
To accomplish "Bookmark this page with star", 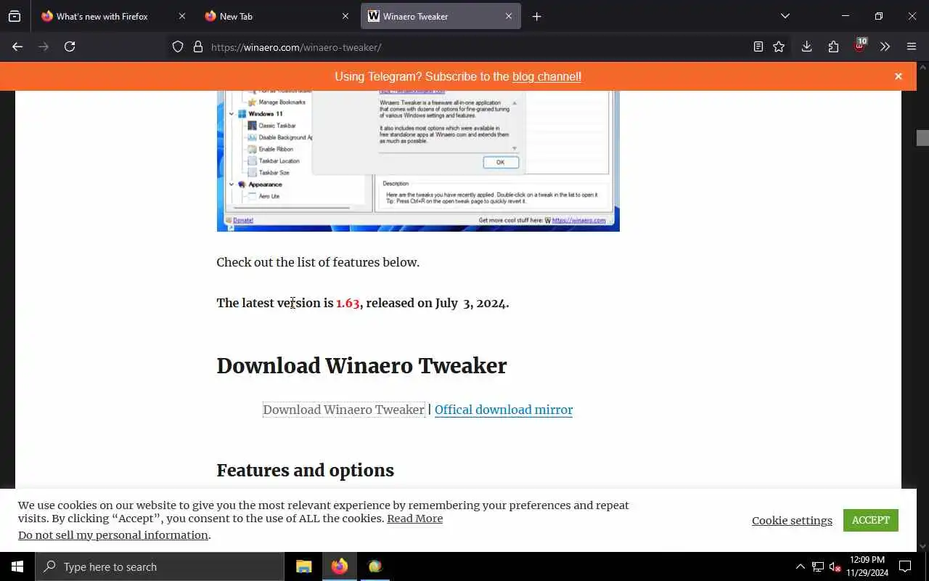I will tap(779, 46).
